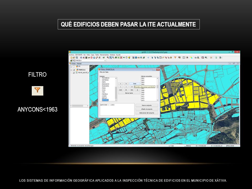The image size is (252, 189).
Task: Click the Or operator button
Action: pos(126,90)
